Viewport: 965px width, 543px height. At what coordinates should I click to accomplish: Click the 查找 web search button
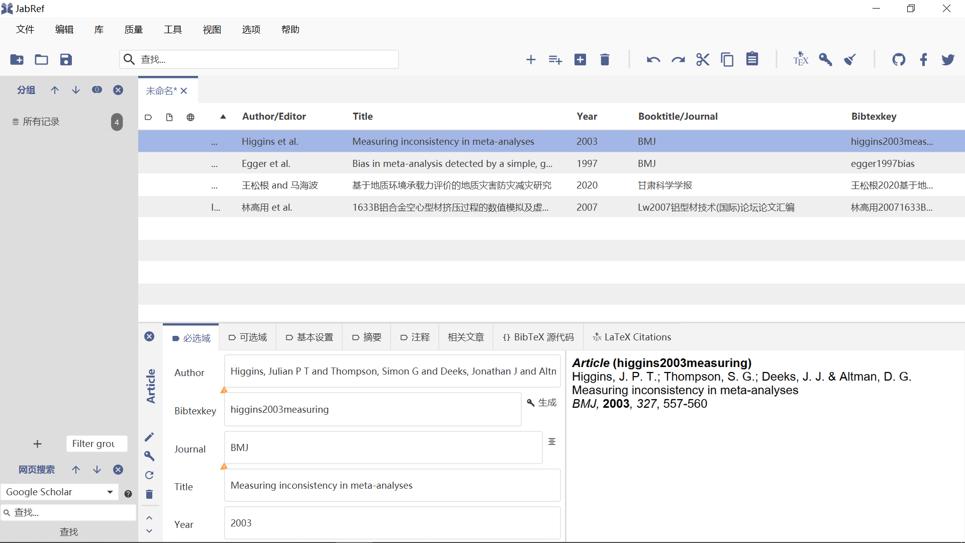tap(69, 532)
